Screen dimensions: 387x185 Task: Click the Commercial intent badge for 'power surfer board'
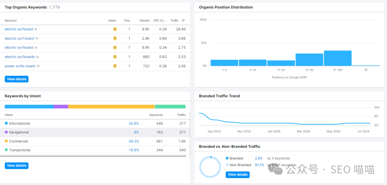(115, 66)
